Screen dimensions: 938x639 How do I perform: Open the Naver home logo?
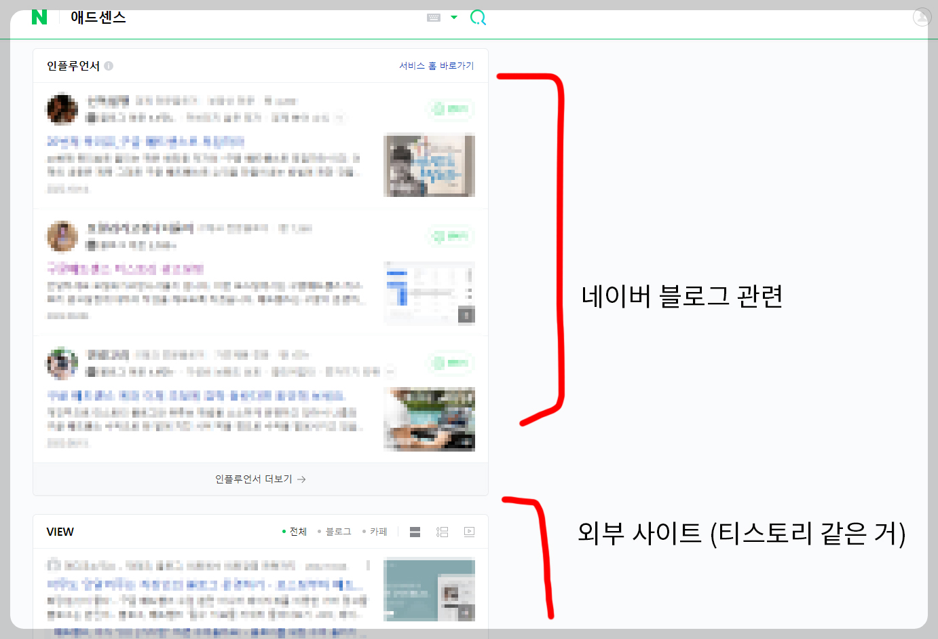(x=39, y=17)
